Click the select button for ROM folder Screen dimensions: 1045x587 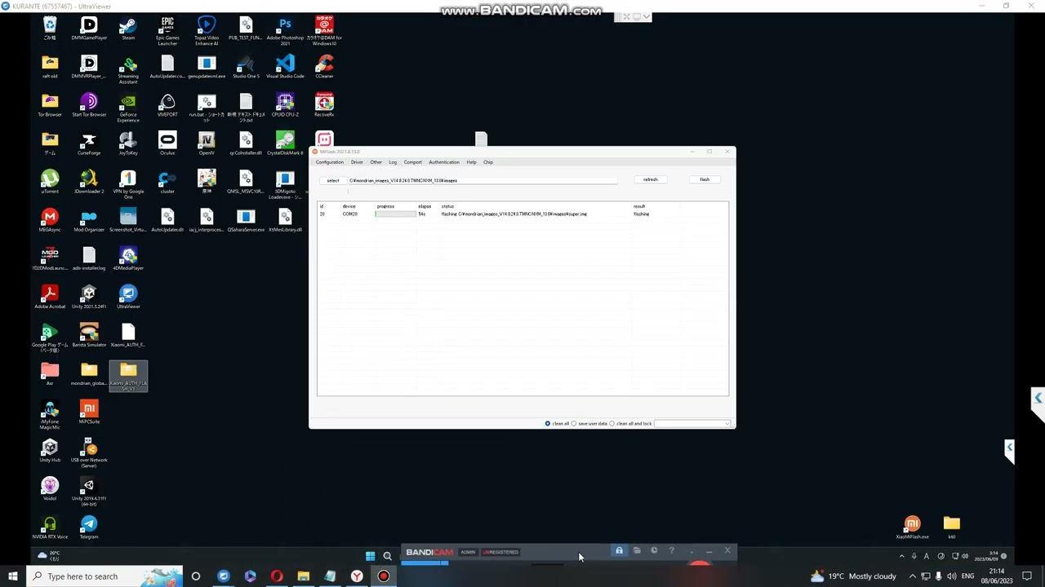(x=333, y=180)
